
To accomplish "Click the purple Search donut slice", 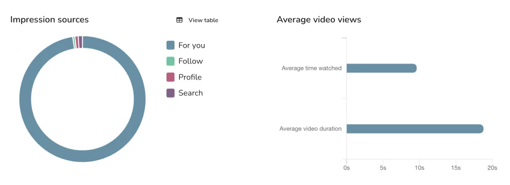I will 81,42.
